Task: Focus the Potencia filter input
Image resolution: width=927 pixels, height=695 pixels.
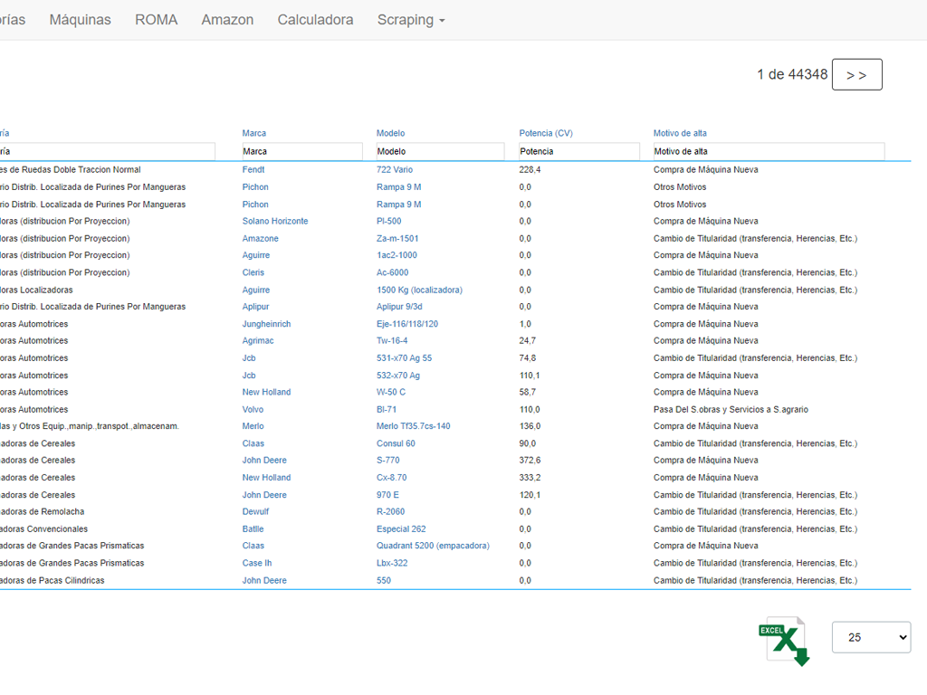Action: point(578,151)
